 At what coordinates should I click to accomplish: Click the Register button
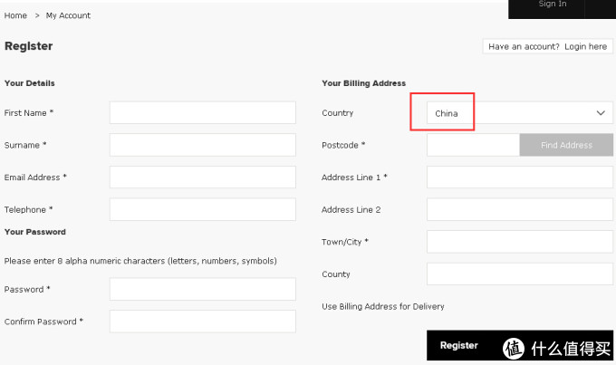click(520, 345)
